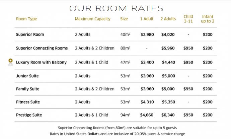Open the Superior Connecting Rooms entry
This screenshot has width=231, height=139.
pyautogui.click(x=42, y=48)
